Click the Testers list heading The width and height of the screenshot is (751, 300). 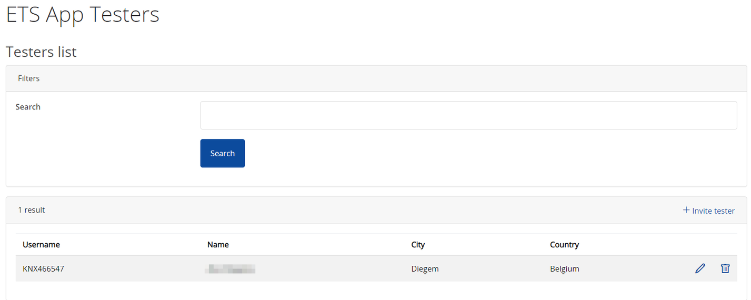[41, 52]
